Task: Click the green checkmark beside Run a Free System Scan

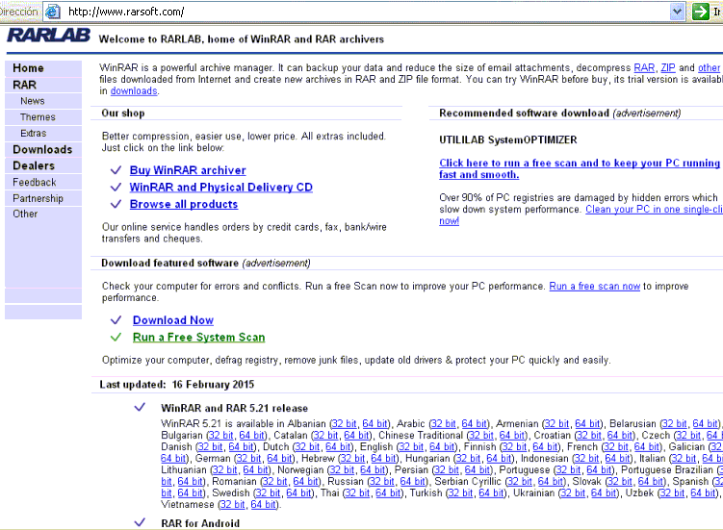Action: pyautogui.click(x=116, y=338)
